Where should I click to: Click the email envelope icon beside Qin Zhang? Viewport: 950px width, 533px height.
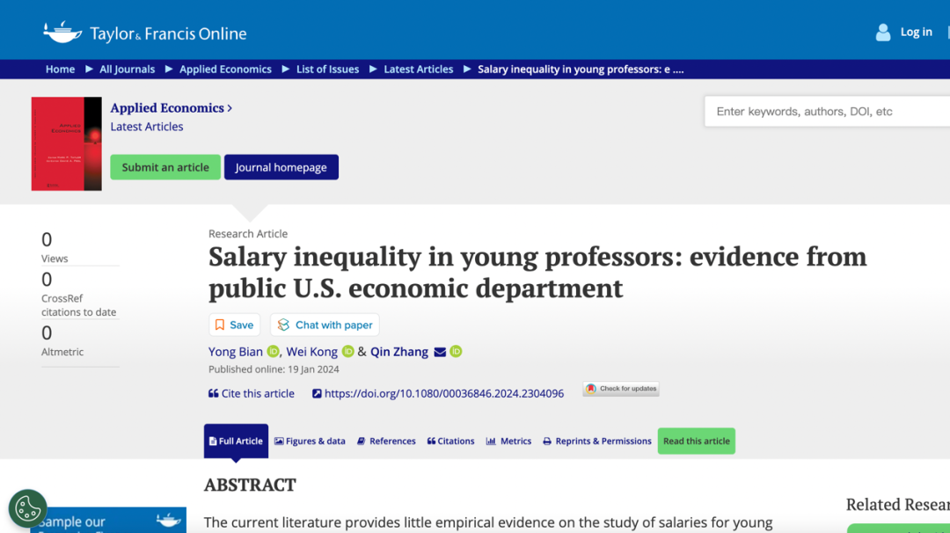[440, 352]
